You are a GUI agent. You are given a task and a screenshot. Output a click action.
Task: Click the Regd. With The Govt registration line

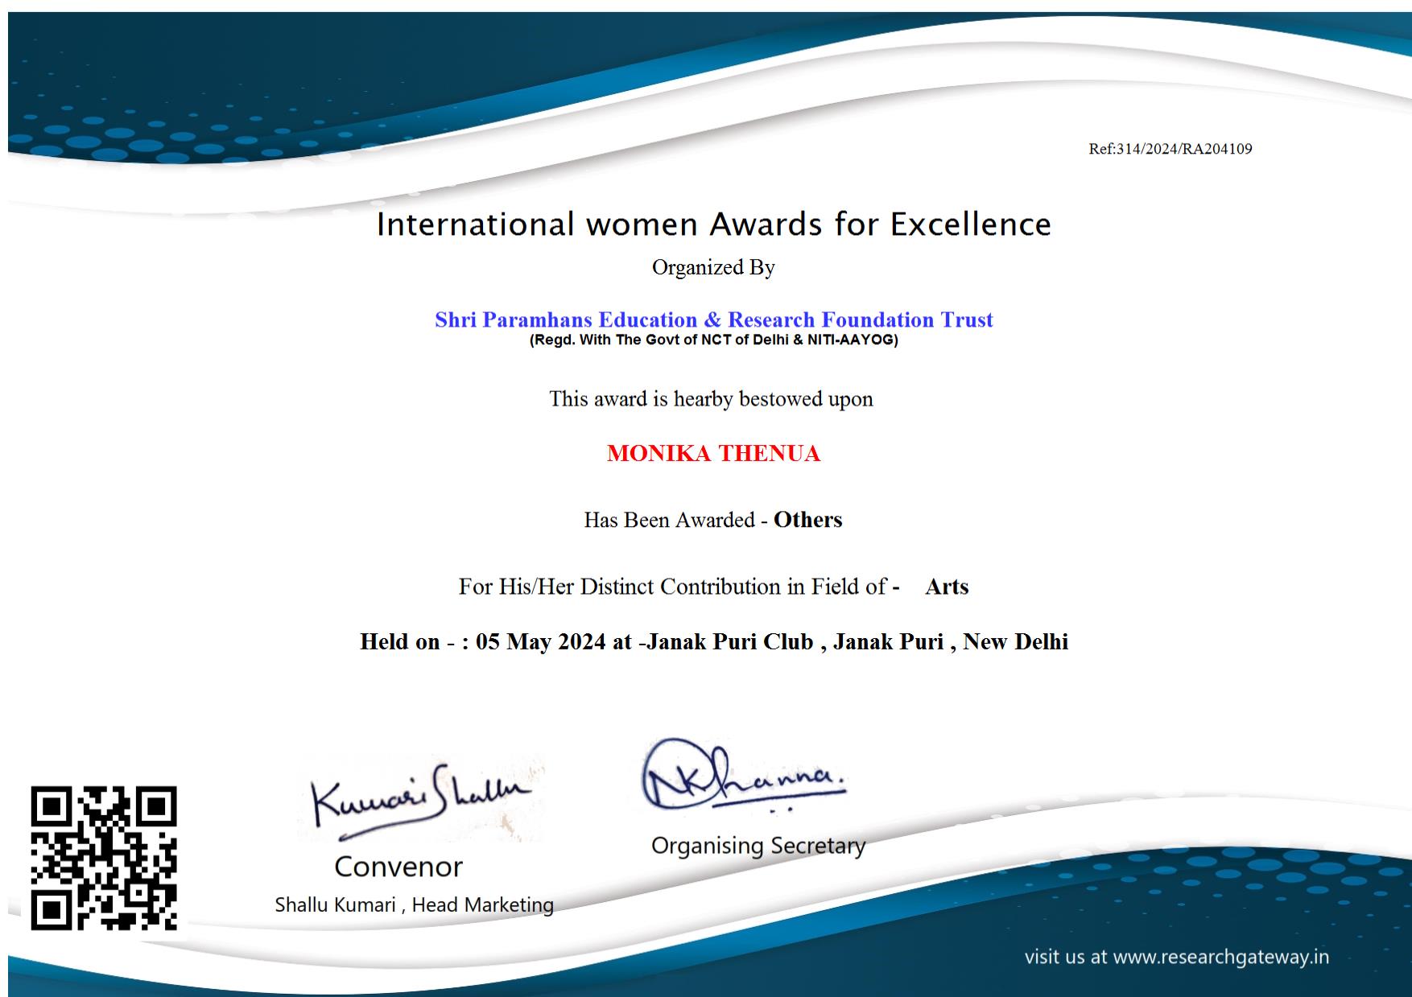click(713, 340)
